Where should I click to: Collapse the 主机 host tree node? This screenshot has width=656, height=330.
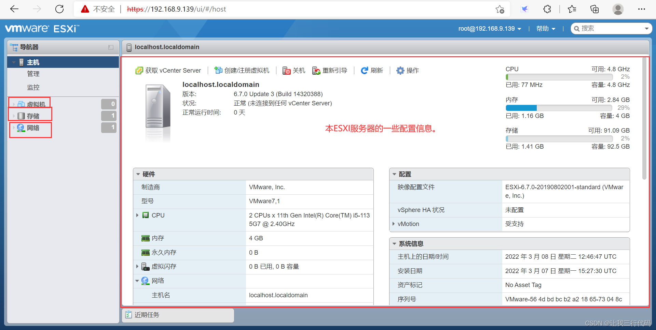point(14,62)
